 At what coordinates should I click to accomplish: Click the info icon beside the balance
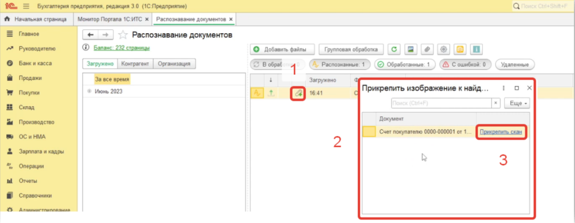click(86, 48)
